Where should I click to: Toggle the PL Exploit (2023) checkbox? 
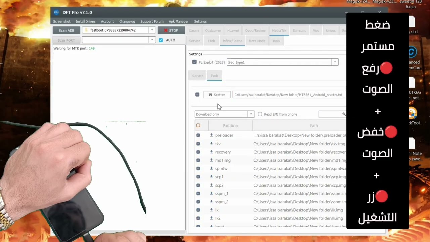click(x=194, y=62)
